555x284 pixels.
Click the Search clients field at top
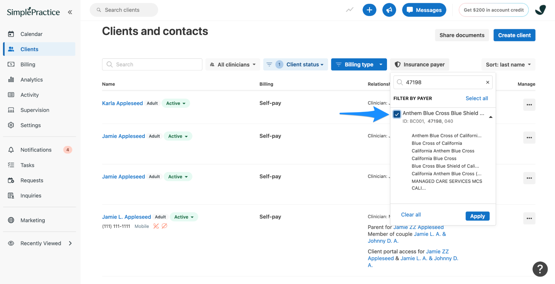124,10
